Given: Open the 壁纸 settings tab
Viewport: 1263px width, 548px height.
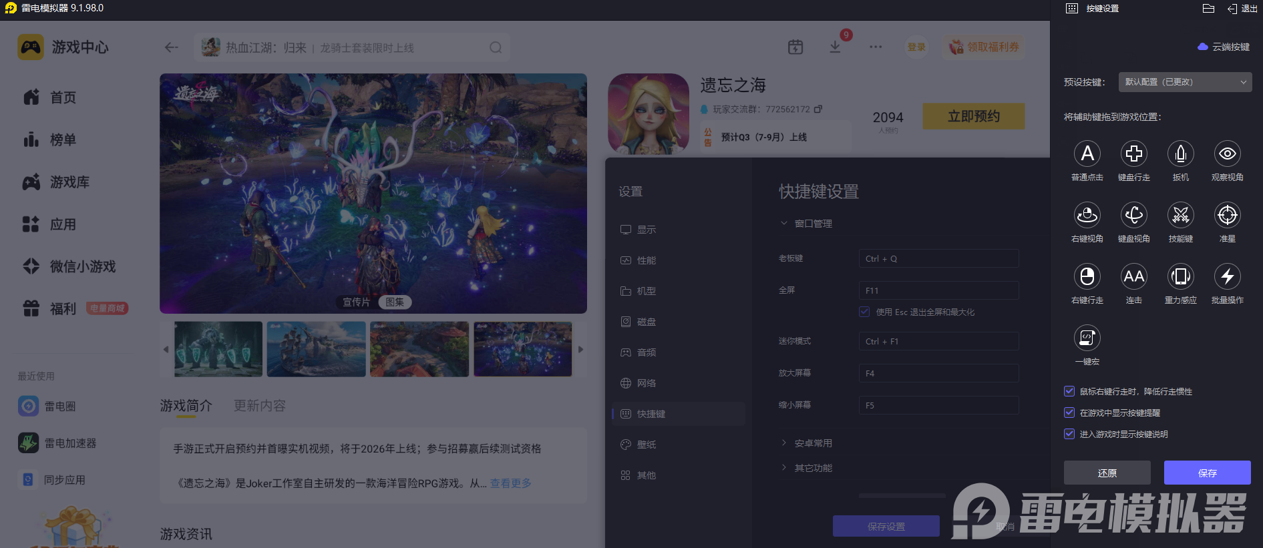Looking at the screenshot, I should (678, 445).
